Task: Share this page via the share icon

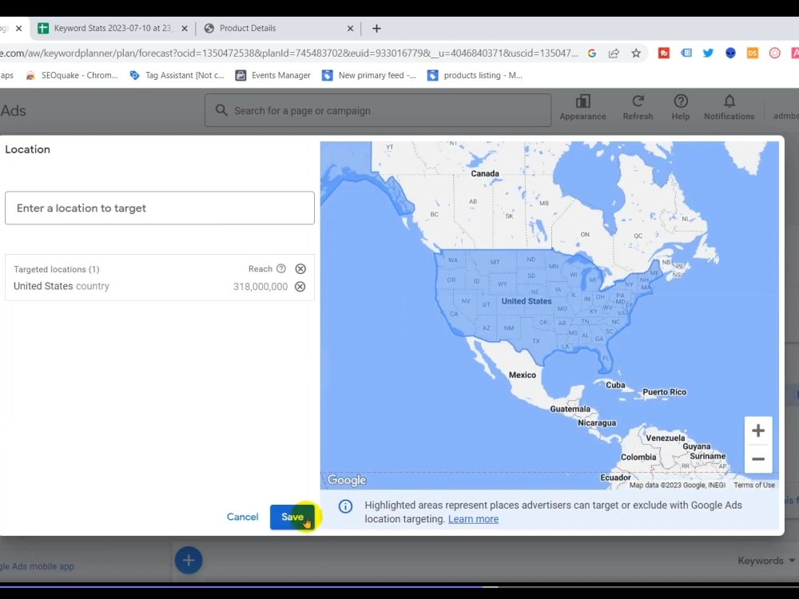Action: (614, 53)
